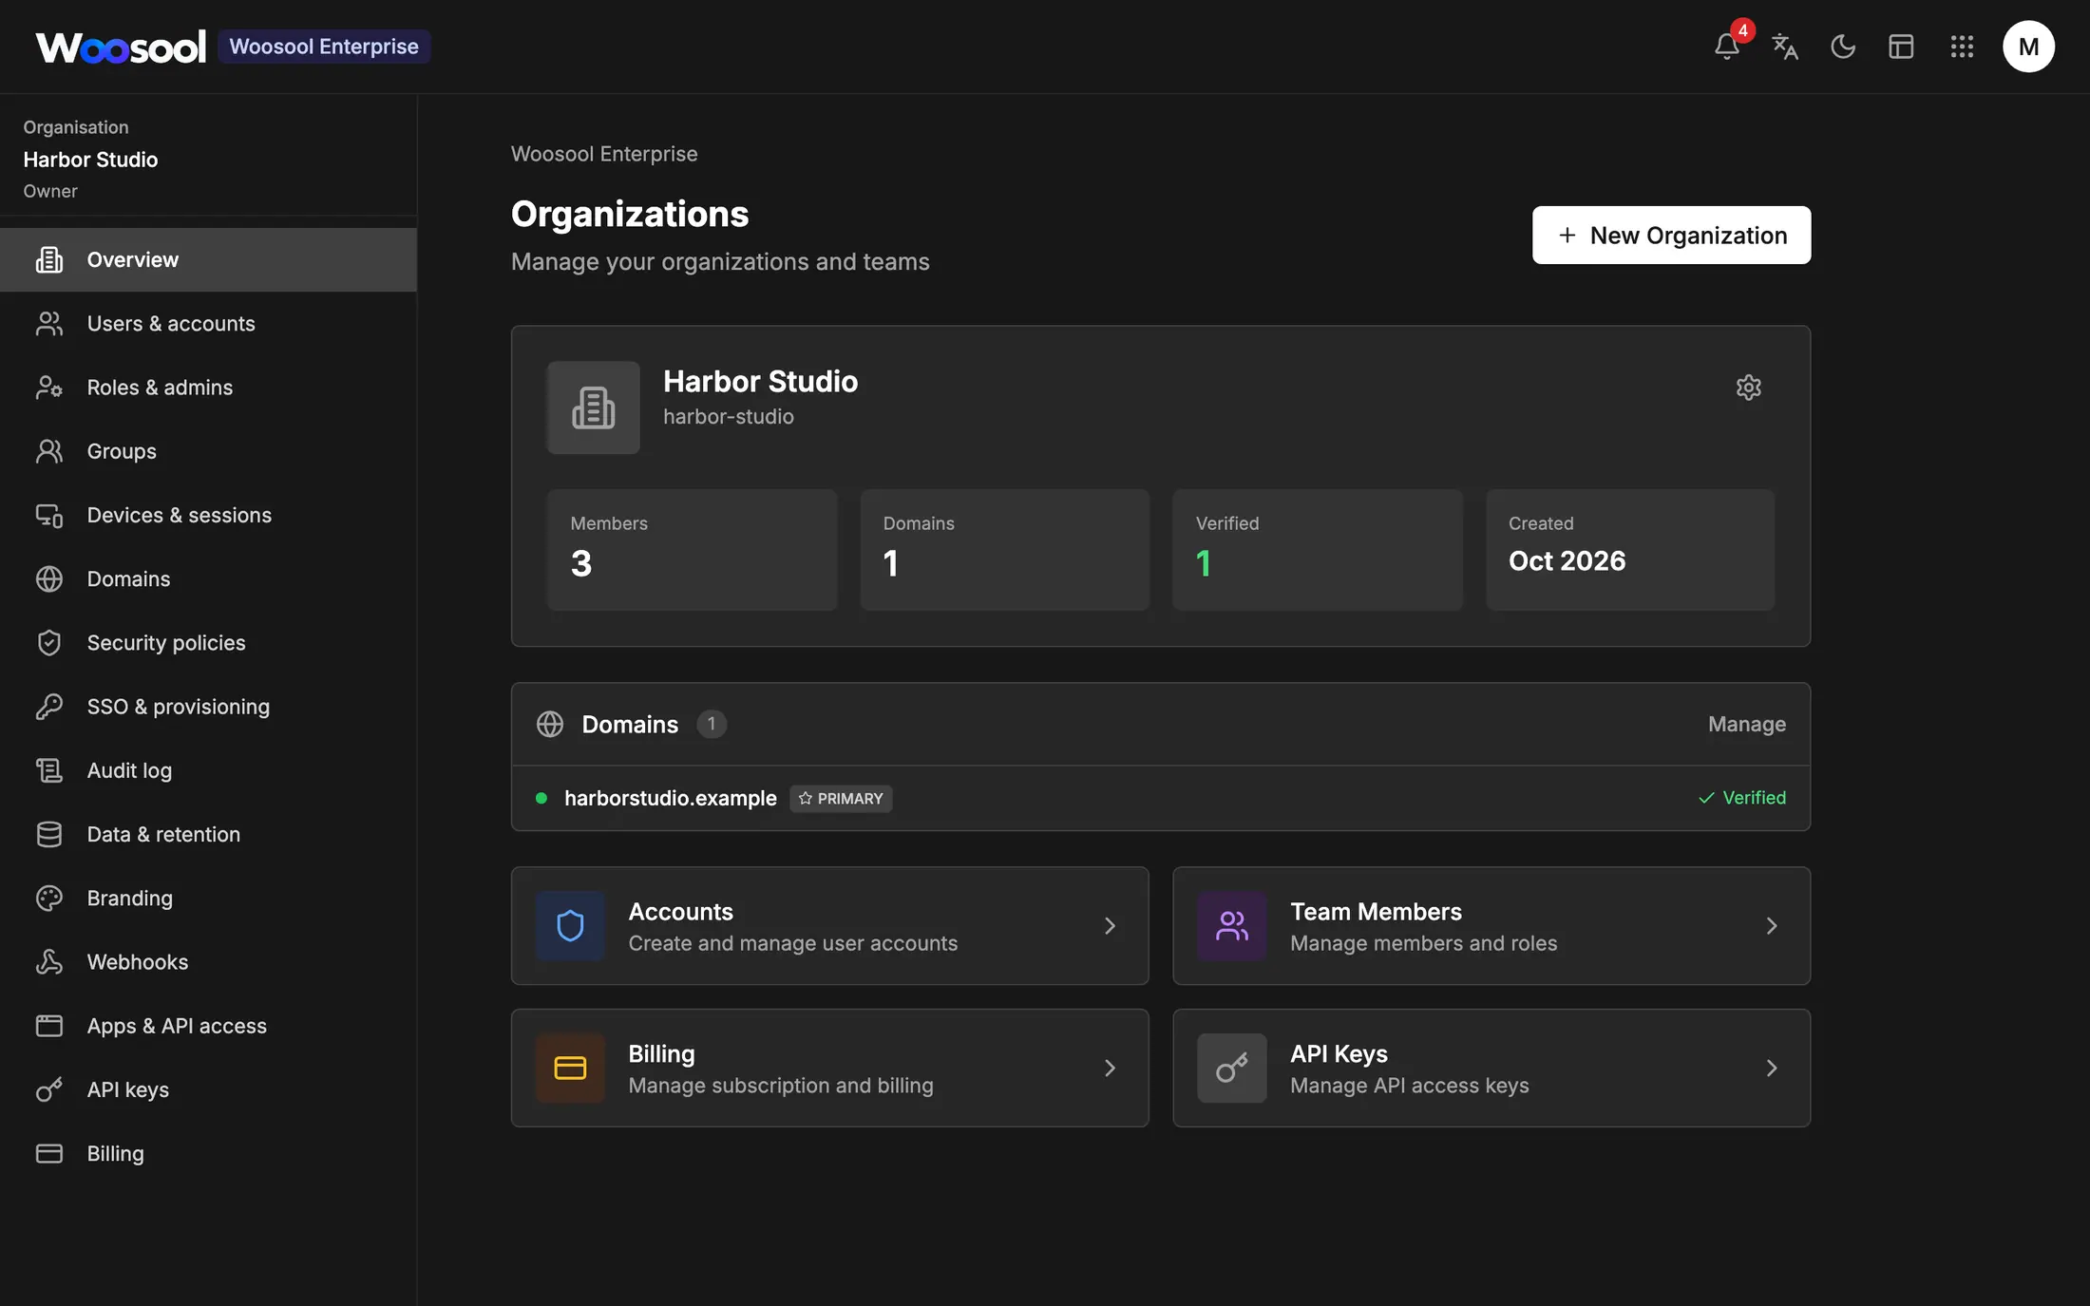
Task: Click the Overview sidebar icon
Action: (49, 259)
